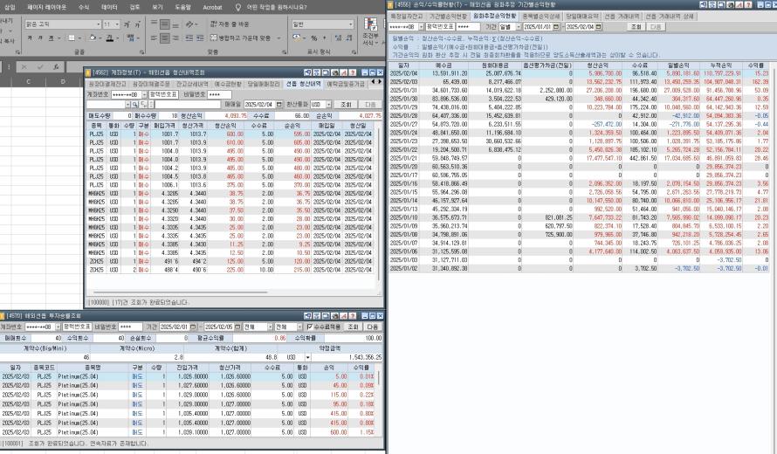Click the 종목명 column header in 4570 table
This screenshot has height=454, width=777.
pyautogui.click(x=93, y=368)
